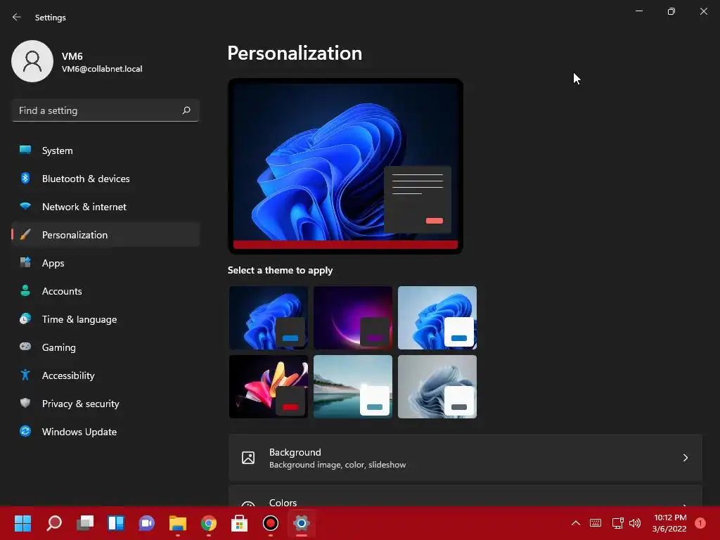
Task: Click the desktop preview image
Action: coord(345,166)
